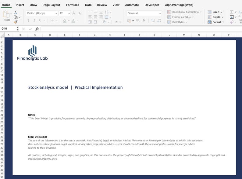Screen dimensions: 242x179
Task: Apply Comma Style format
Action: point(144,20)
